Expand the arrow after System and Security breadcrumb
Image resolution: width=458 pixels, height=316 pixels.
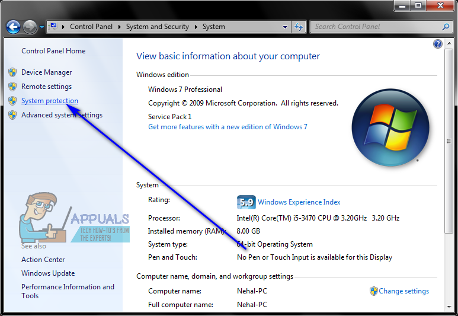click(x=196, y=27)
